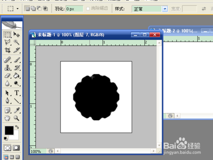This screenshot has height=160, width=213.
Task: Select the Notes tool
Action: click(7, 110)
